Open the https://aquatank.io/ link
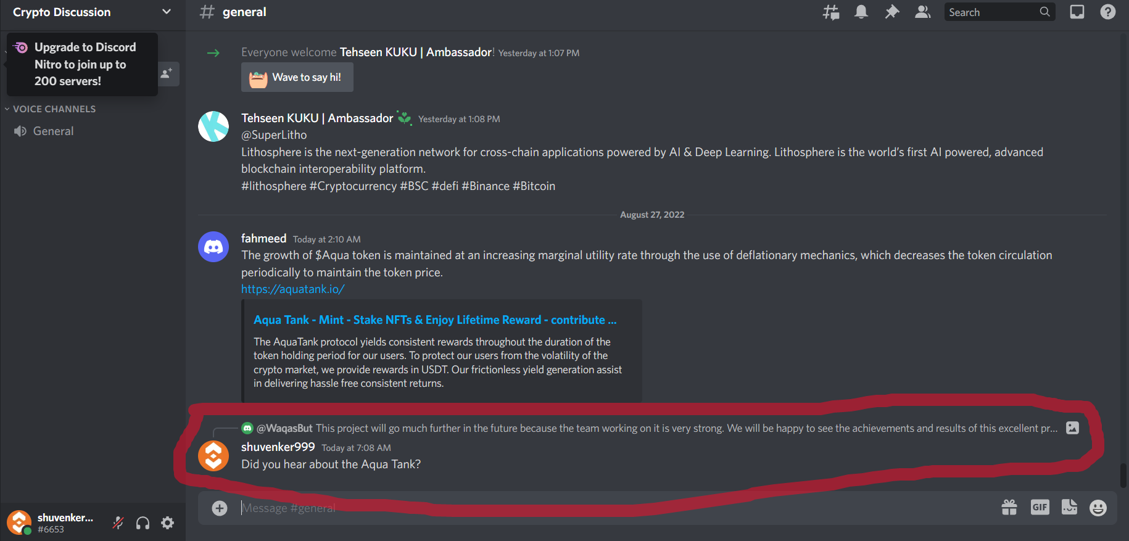This screenshot has width=1129, height=541. (x=292, y=289)
